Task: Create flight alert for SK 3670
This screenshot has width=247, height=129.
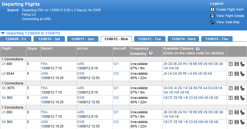Action: point(231,88)
